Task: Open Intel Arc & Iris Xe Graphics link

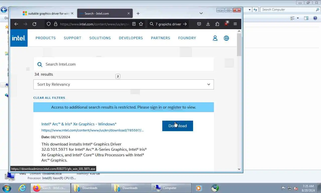Action: click(79, 124)
